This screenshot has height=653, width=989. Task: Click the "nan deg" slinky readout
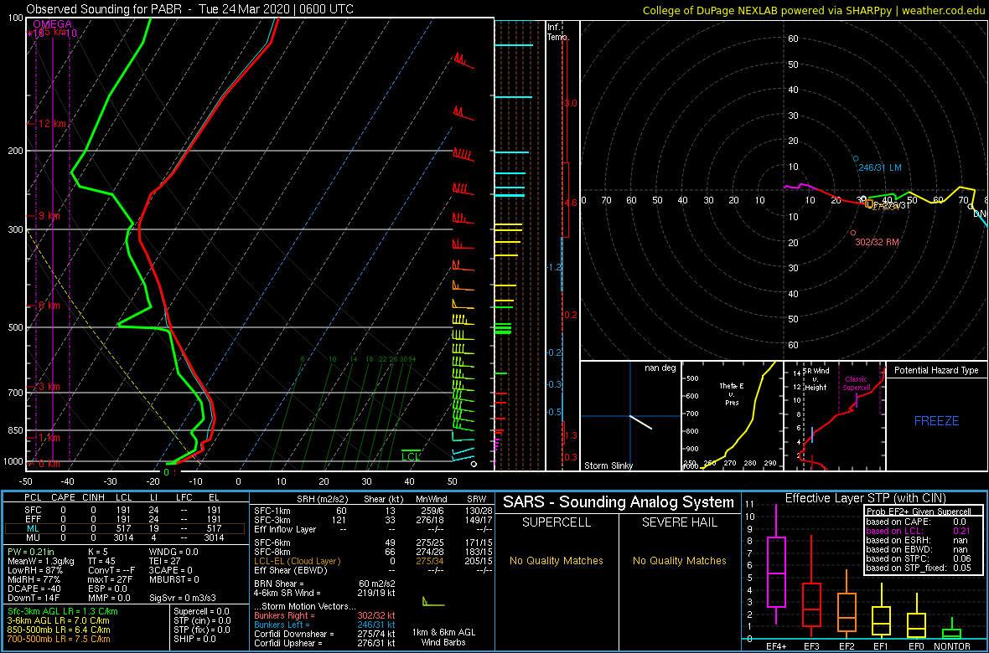point(660,368)
